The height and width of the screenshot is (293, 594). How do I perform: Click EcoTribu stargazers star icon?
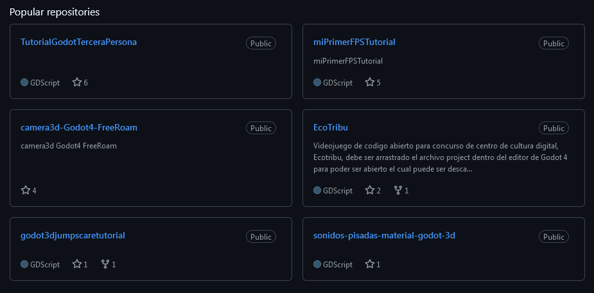point(370,190)
